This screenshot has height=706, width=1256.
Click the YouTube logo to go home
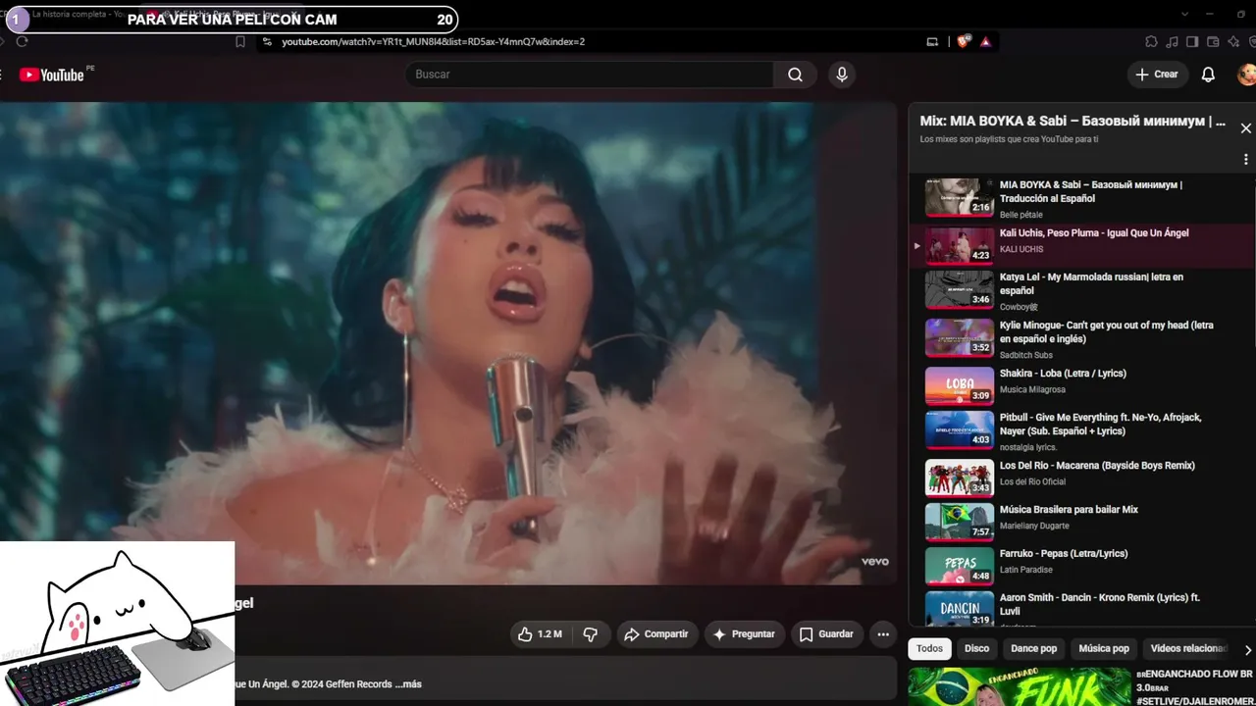[52, 75]
